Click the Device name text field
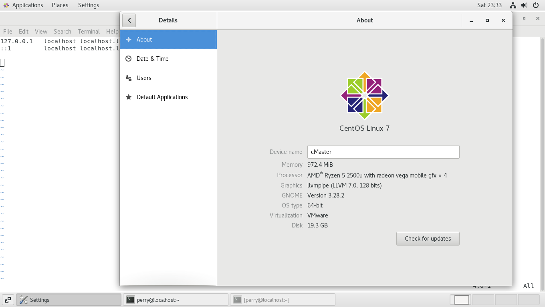Viewport: 545px width, 307px height. 383,152
